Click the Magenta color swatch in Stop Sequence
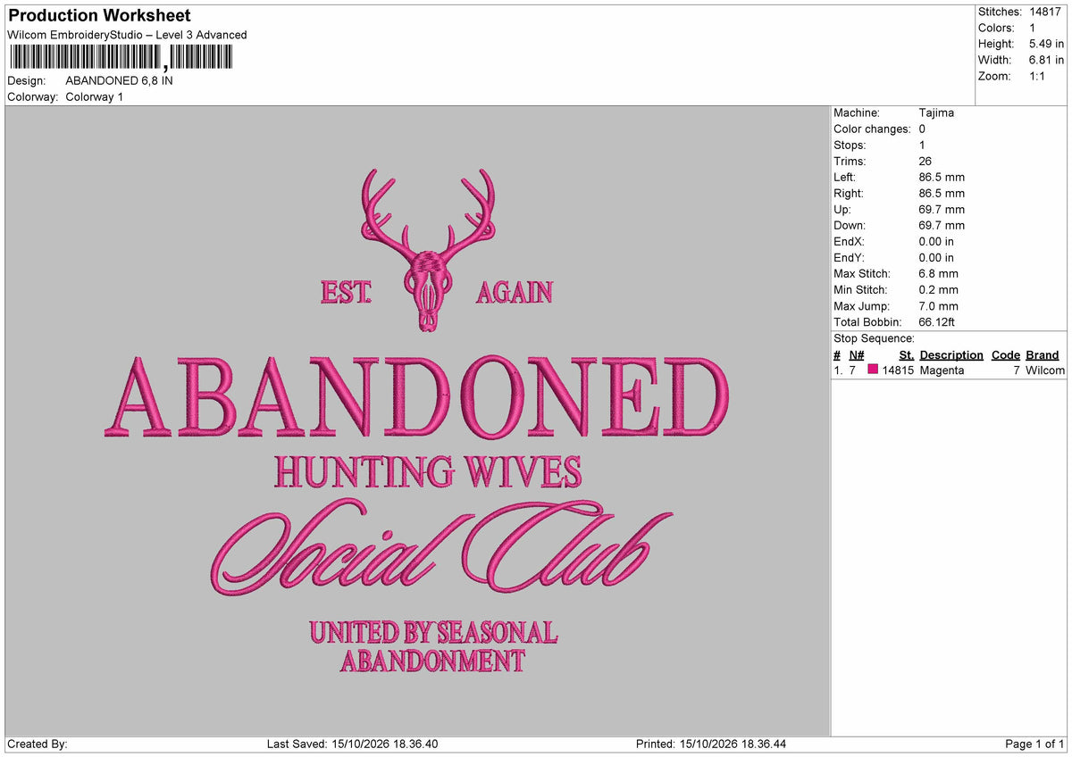1072x757 pixels. point(873,370)
